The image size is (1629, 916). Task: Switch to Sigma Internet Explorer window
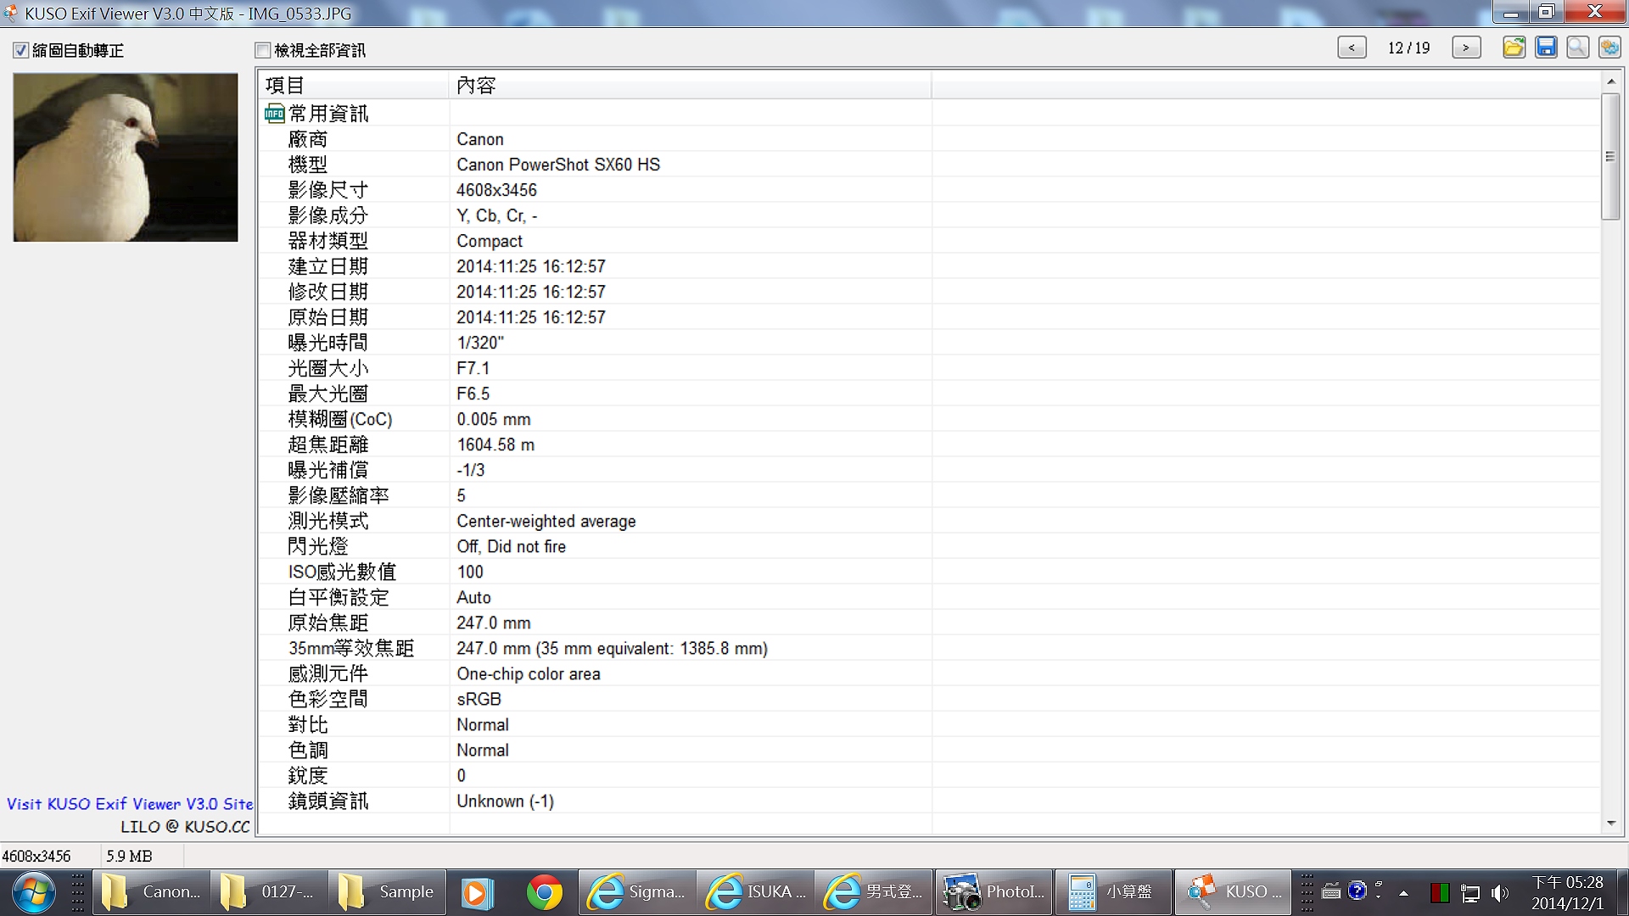(637, 892)
